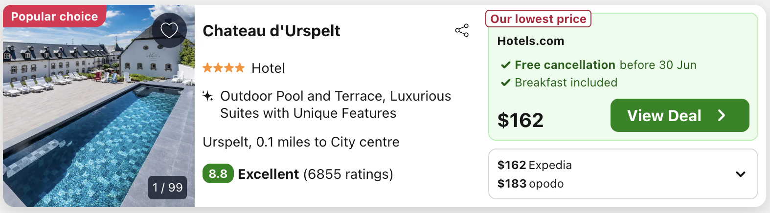Screen dimensions: 770x213
Task: Click the four-star rating icons
Action: click(224, 68)
